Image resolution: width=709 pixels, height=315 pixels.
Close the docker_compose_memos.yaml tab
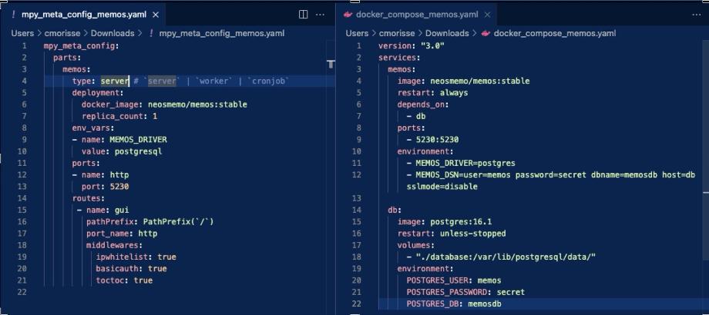point(487,15)
